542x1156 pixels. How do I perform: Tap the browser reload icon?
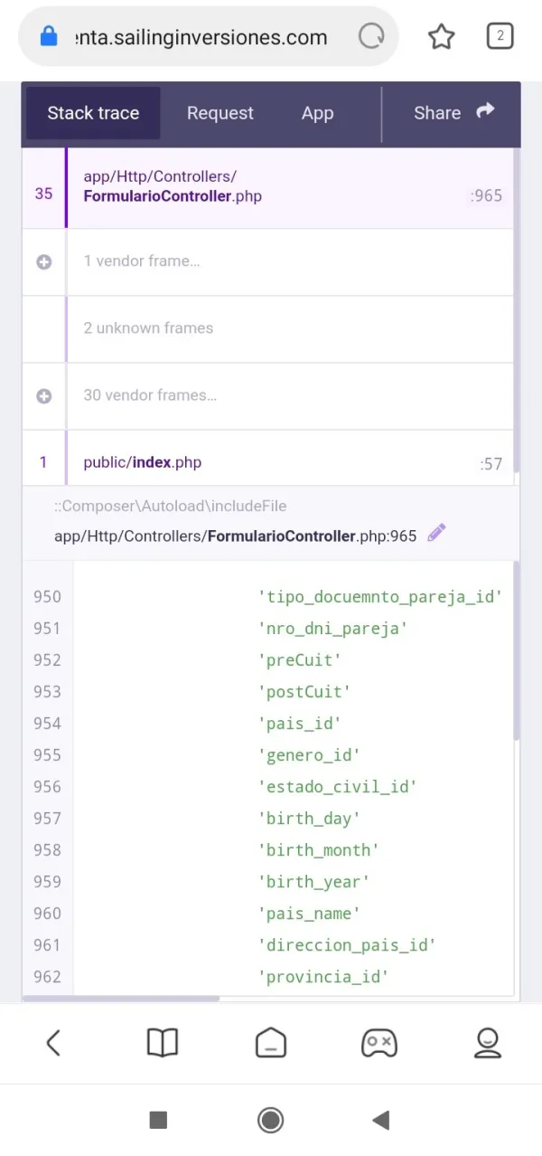click(371, 37)
